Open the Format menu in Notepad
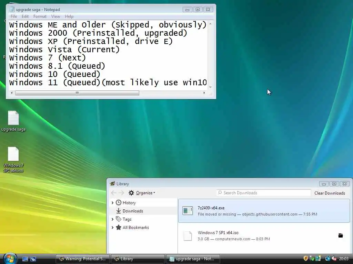Screen dimensions: 353x264 point(40,16)
